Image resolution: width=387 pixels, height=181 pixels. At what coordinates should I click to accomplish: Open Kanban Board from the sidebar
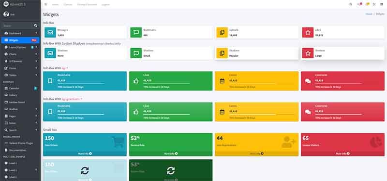tap(20, 102)
